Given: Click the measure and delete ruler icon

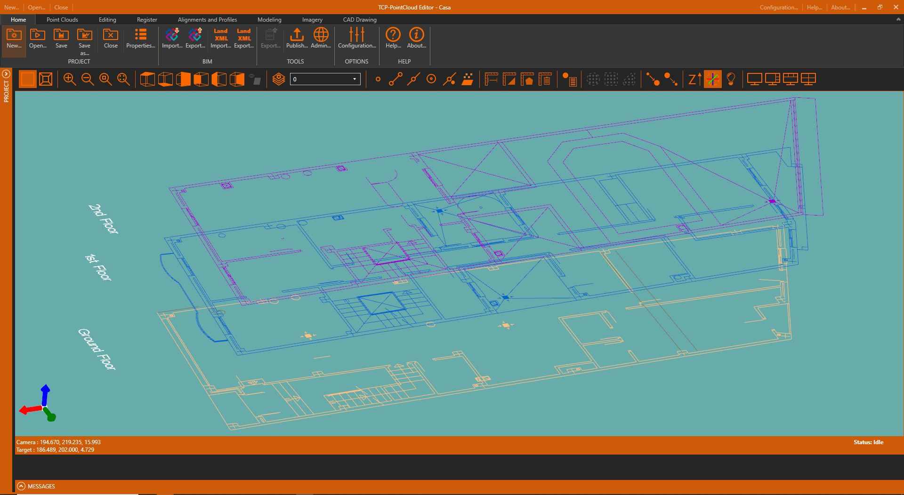Looking at the screenshot, I should tap(545, 79).
